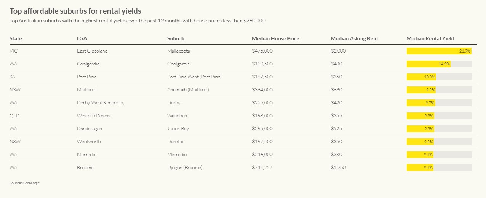Screen dimensions: 486x198
Task: Click the Source: CoreLogic text
Action: pyautogui.click(x=24, y=183)
